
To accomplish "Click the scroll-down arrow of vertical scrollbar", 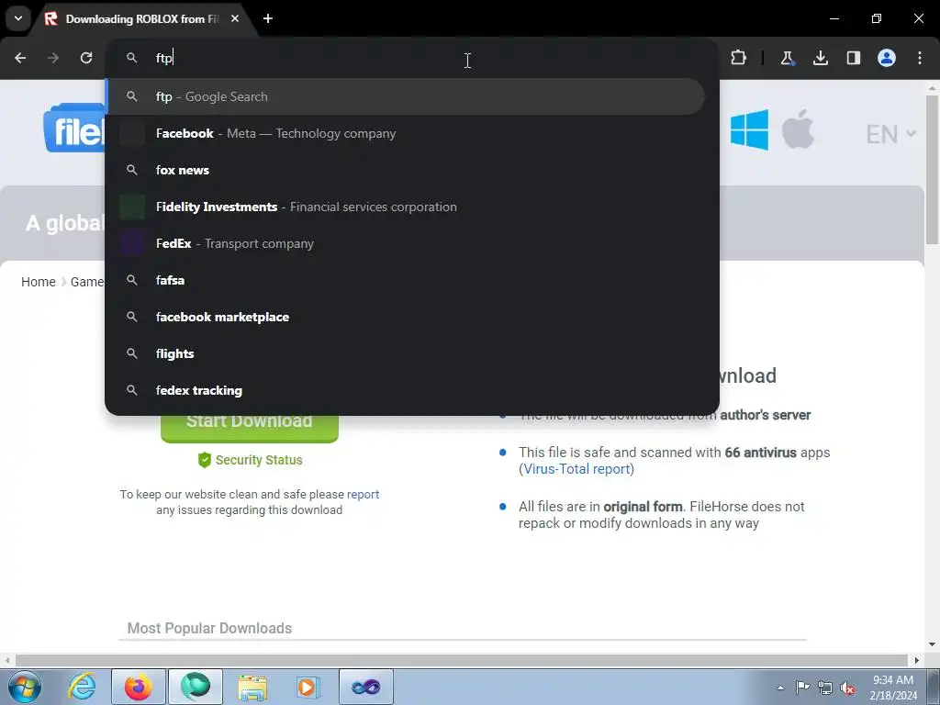I will point(932,644).
